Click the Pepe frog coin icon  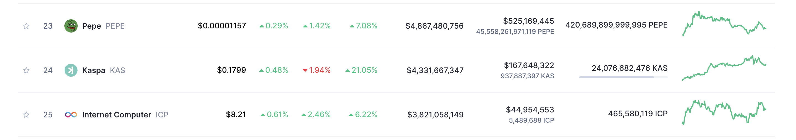71,26
